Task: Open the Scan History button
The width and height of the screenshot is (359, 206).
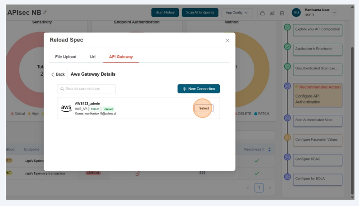Action: pos(165,13)
